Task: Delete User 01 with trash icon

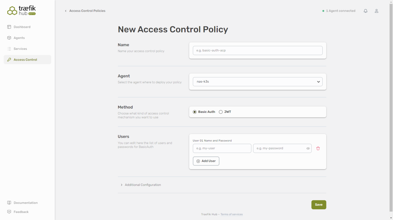Action: click(x=318, y=148)
